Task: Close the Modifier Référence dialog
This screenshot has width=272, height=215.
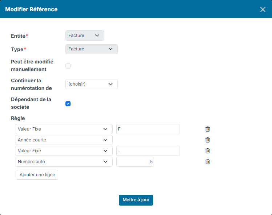Action: click(x=263, y=9)
